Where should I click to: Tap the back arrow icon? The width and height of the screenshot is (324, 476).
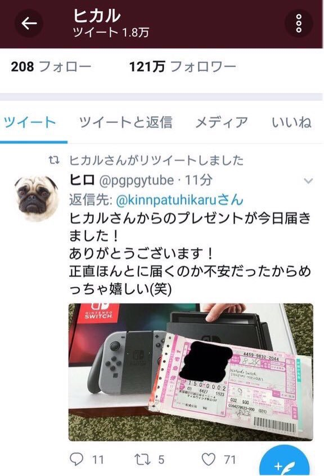[x=29, y=23]
